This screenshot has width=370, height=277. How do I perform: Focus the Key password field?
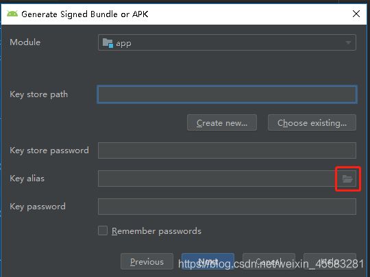(227, 207)
